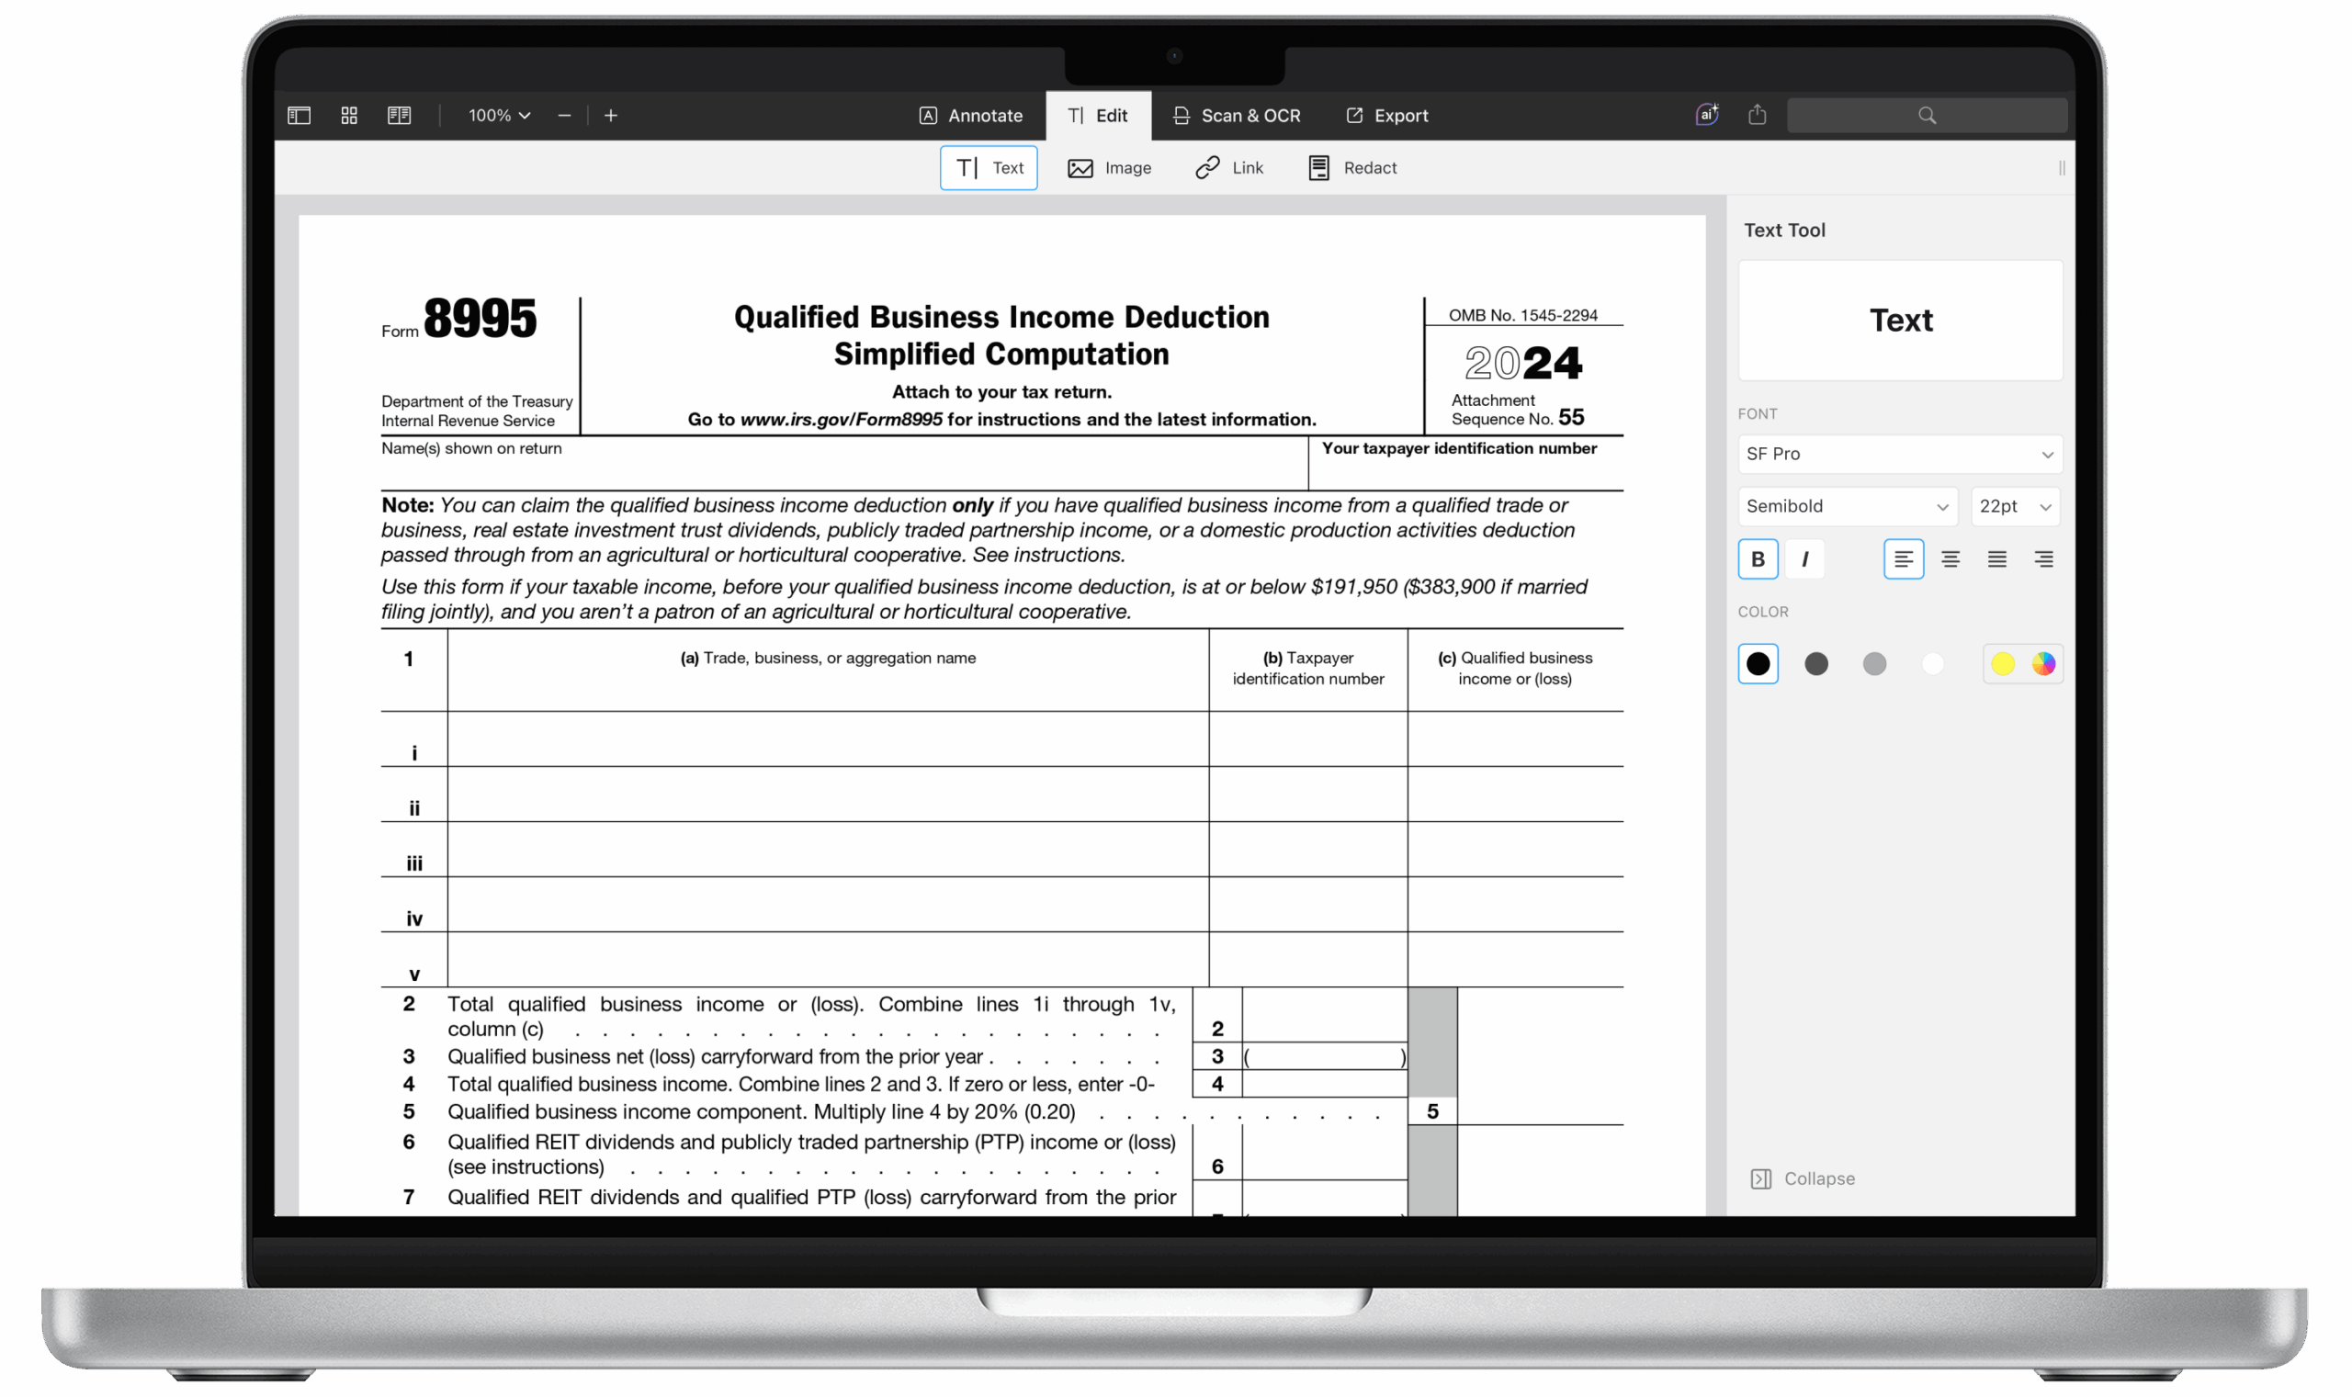Click the Name(s) shown on return field

click(x=843, y=463)
